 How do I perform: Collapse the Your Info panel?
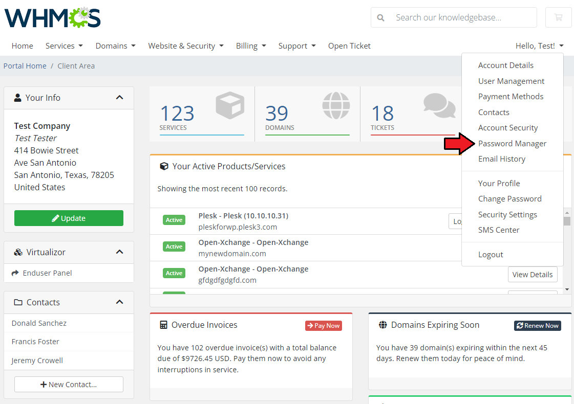tap(119, 98)
